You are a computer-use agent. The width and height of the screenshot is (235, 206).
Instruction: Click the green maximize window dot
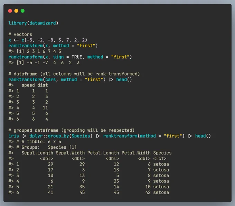pos(22,11)
